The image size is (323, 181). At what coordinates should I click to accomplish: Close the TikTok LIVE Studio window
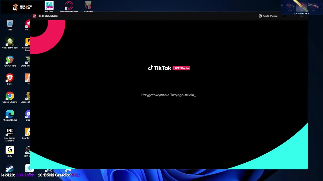pos(302,16)
